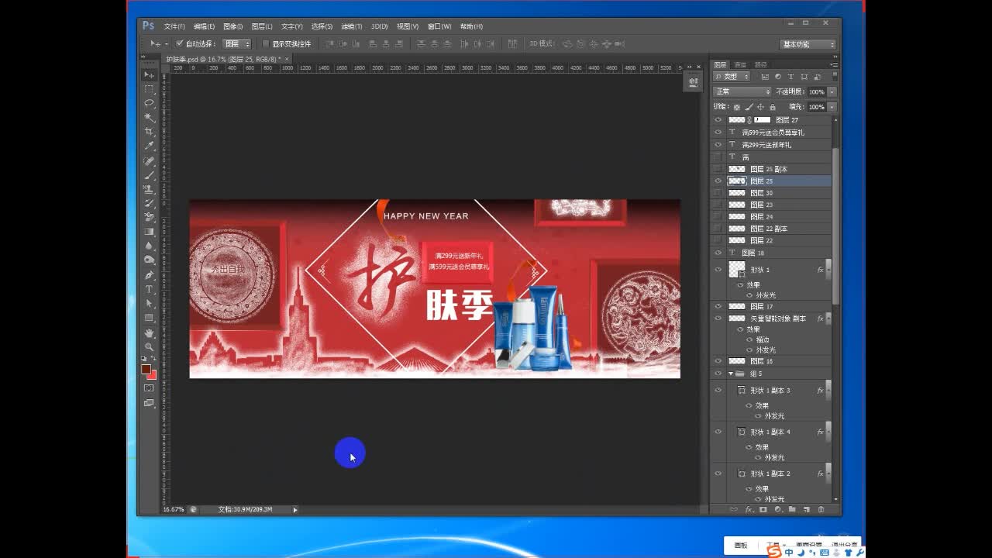This screenshot has width=992, height=558.
Task: Open the layer filter 类型 dropdown
Action: tap(732, 77)
